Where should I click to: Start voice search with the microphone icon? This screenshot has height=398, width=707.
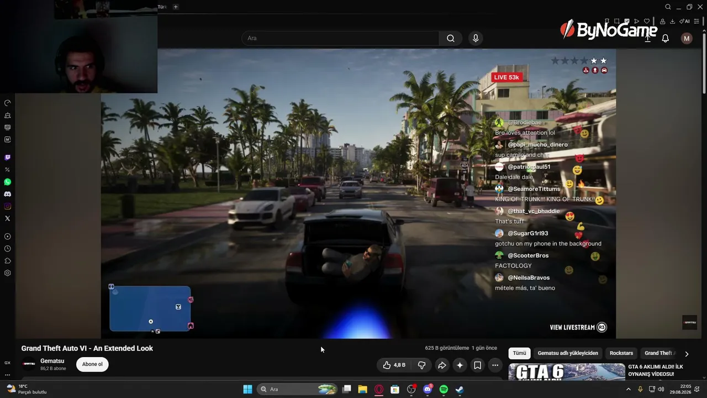476,38
